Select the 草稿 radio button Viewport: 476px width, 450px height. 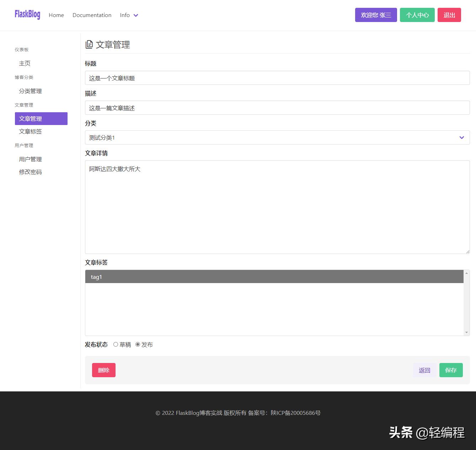pyautogui.click(x=116, y=344)
